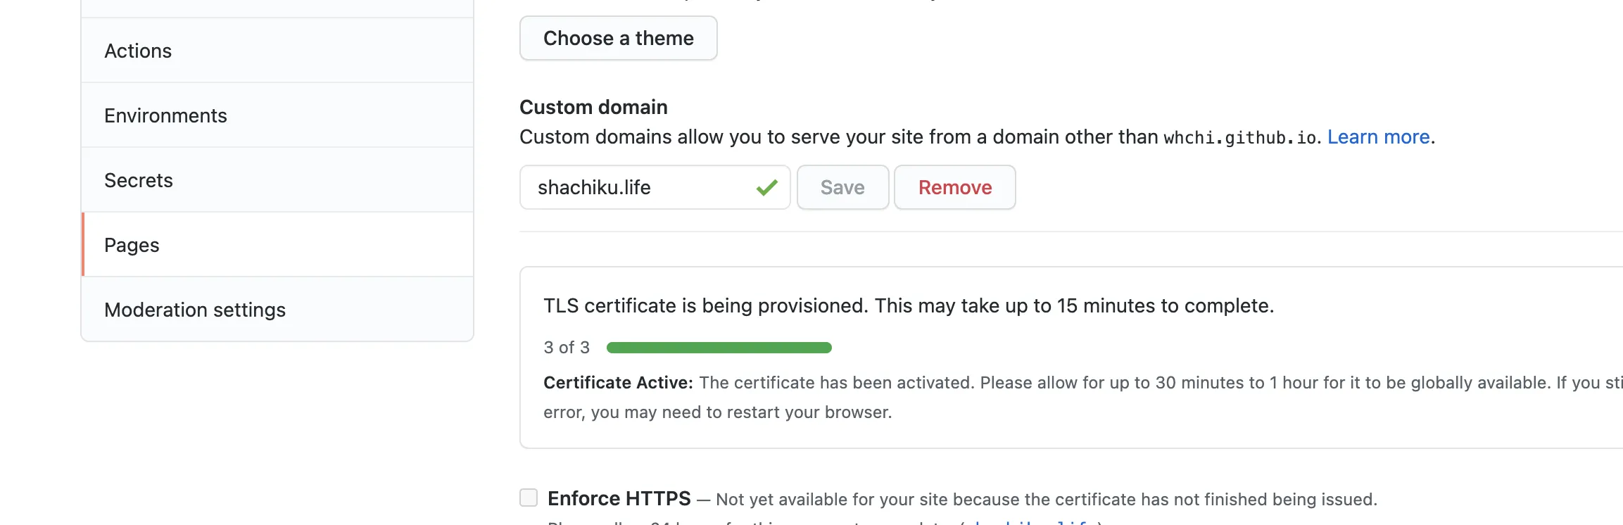1623x525 pixels.
Task: Open the Pages settings item
Action: point(277,245)
